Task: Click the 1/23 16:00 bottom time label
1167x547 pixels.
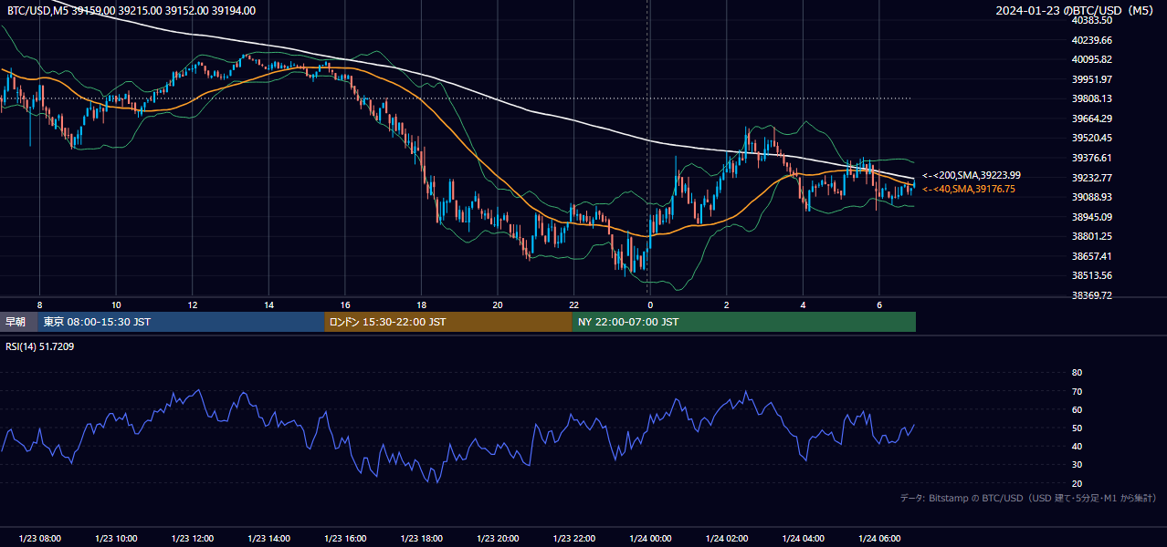Action: click(345, 539)
